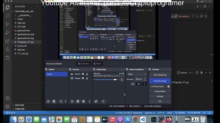This screenshot has width=220, height=123.
Task: Open Finder from the Dock
Action: coord(14,120)
